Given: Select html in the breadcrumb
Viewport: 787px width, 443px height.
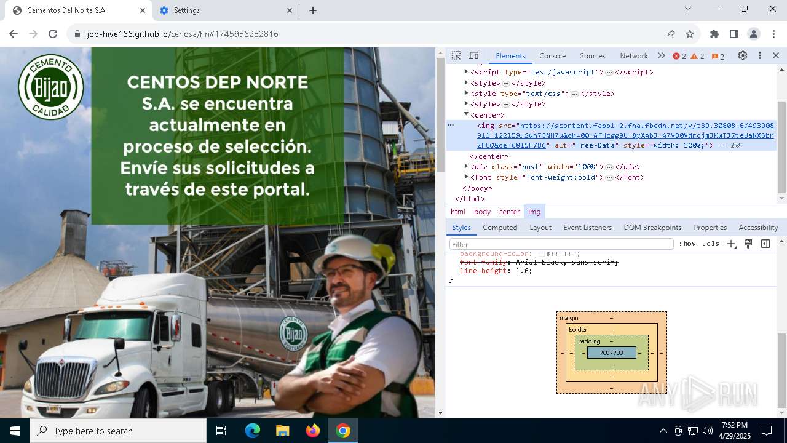Looking at the screenshot, I should coord(458,212).
